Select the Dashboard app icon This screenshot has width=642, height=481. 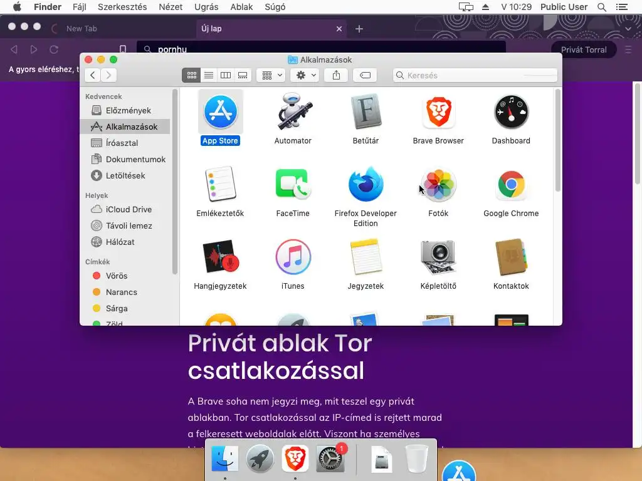(511, 111)
